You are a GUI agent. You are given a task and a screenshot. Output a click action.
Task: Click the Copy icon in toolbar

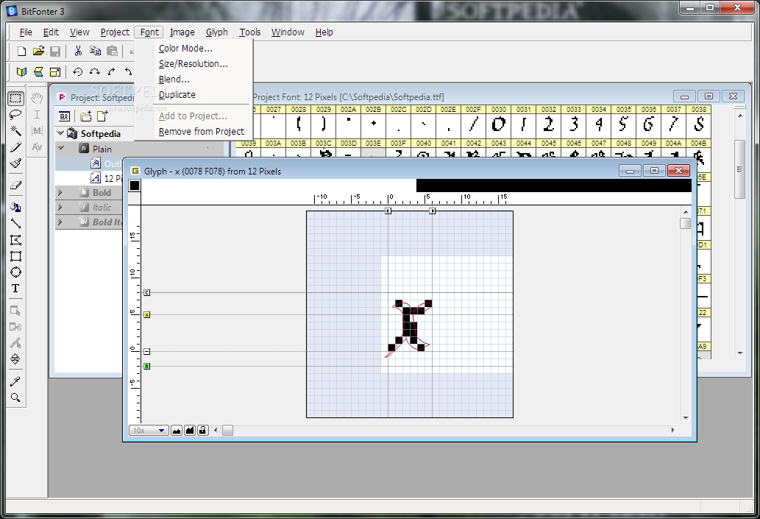tap(96, 51)
